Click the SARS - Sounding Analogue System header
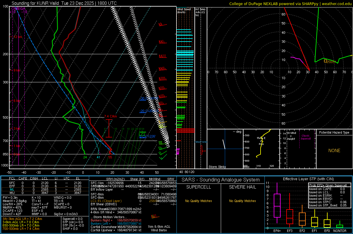Viewport: 353px width, 234px height. (x=220, y=180)
